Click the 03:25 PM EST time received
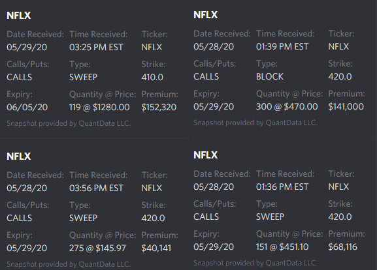 [x=96, y=47]
